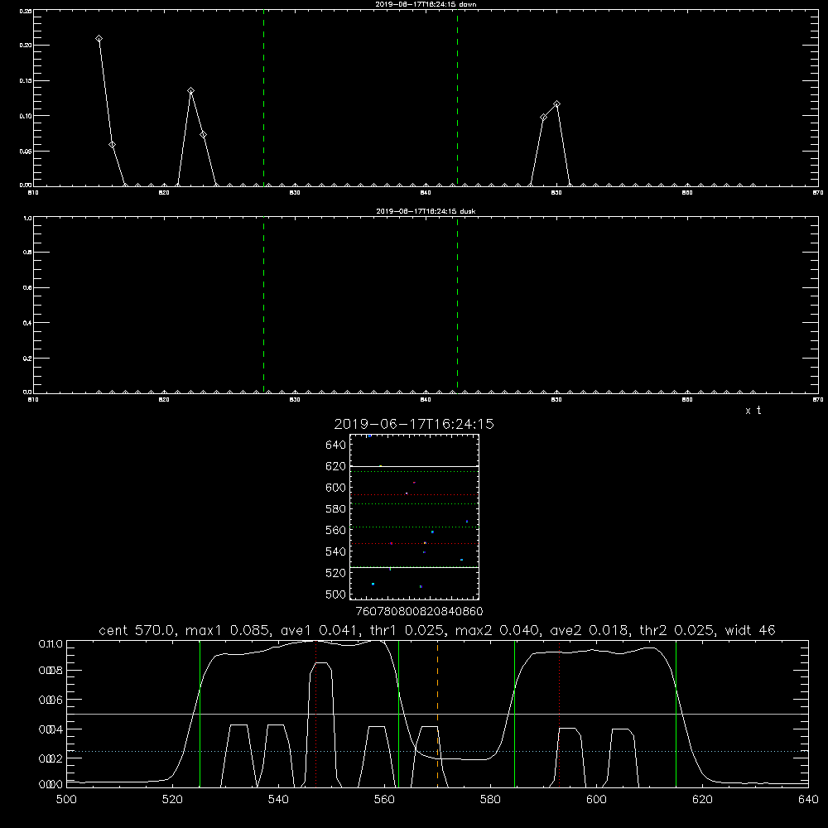Click the x-axis label 640 in bottom plot
This screenshot has width=828, height=828.
tap(808, 800)
